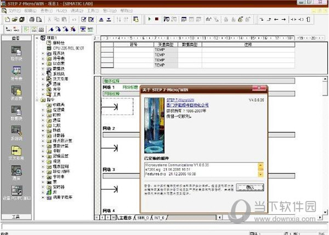Image resolution: width=329 pixels, height=235 pixels.
Task: Switch to the SBR_0 tab
Action: pyautogui.click(x=143, y=218)
